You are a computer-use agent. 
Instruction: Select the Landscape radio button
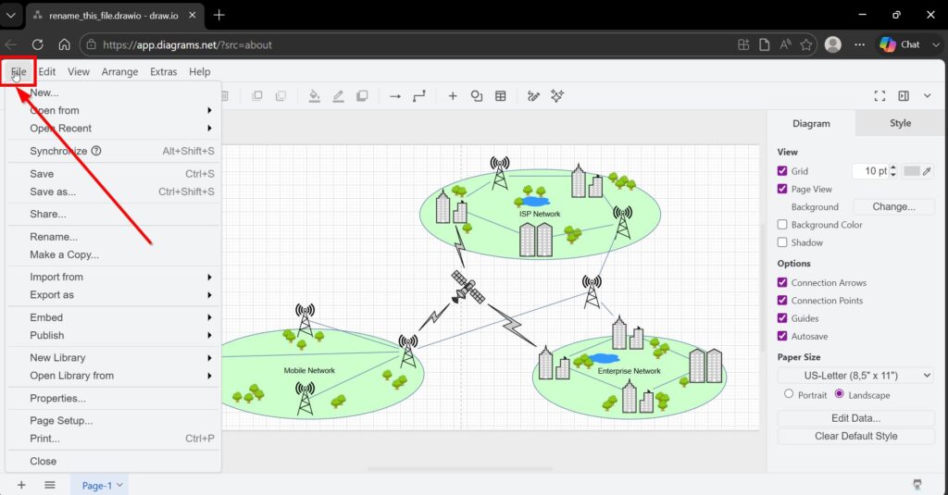[x=839, y=394]
